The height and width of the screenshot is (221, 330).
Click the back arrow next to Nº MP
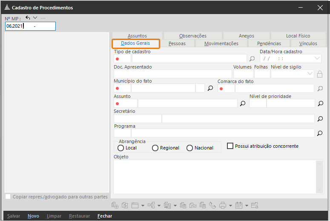pyautogui.click(x=28, y=18)
